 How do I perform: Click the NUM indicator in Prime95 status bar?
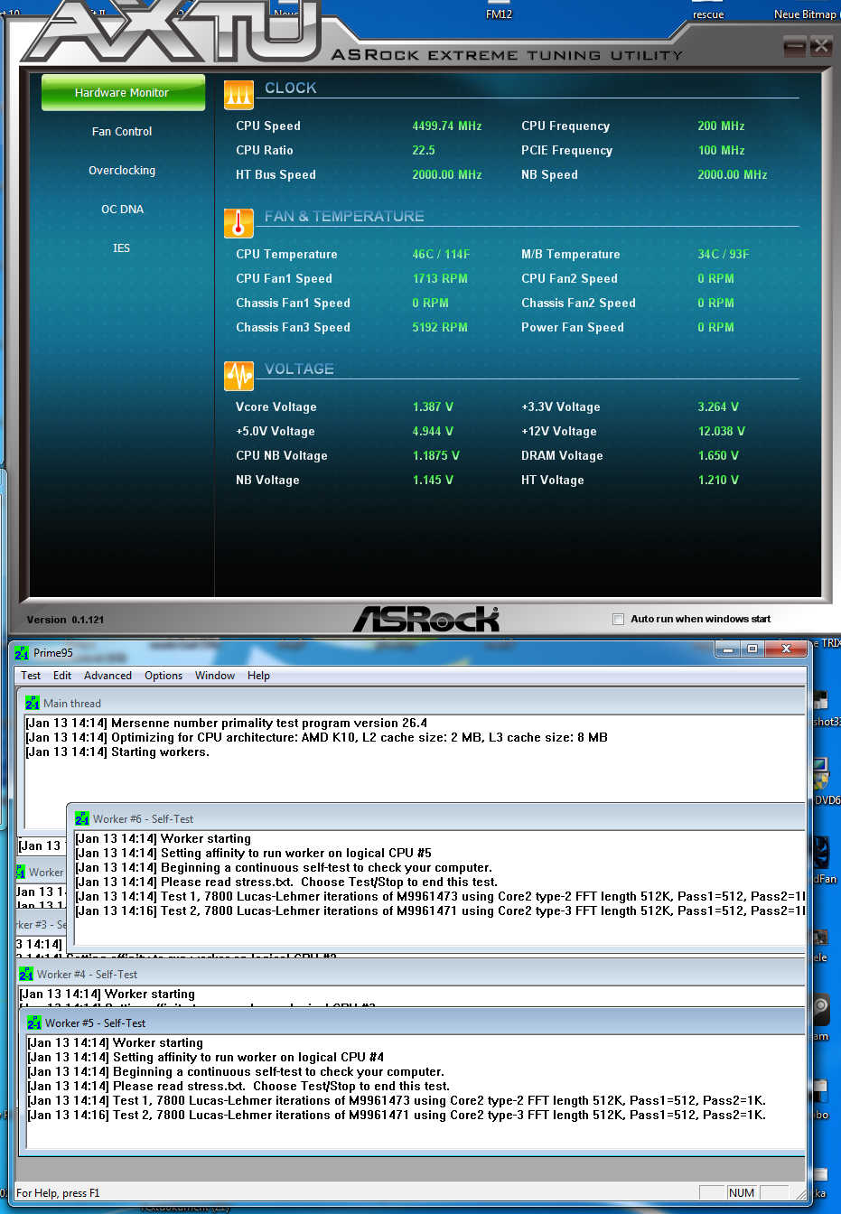click(x=742, y=1192)
